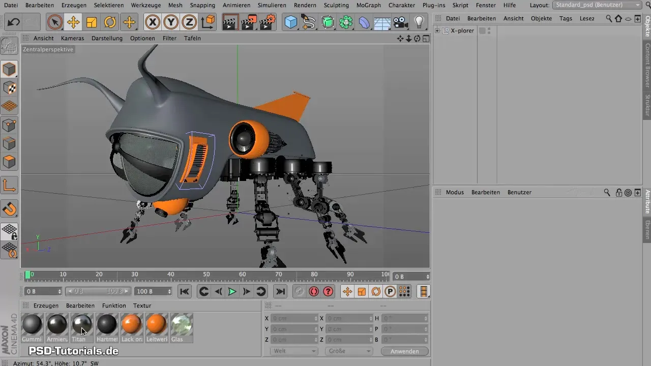Open the Rendern menu
The image size is (651, 366).
(305, 5)
